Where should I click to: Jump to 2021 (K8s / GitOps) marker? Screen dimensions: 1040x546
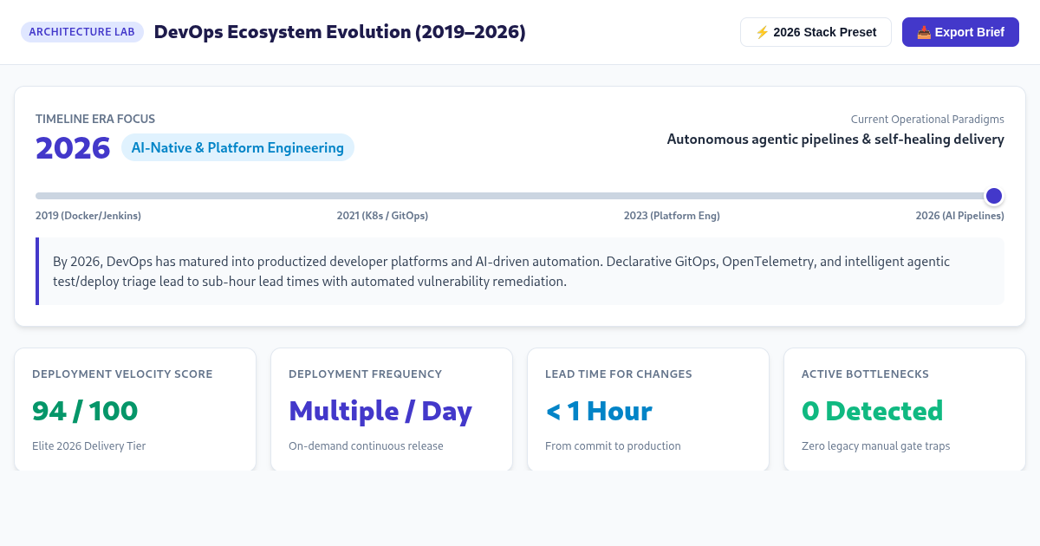click(382, 216)
